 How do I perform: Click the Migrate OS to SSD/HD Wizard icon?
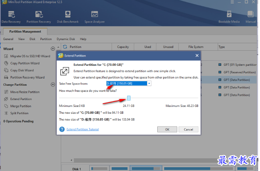[x=6, y=56]
